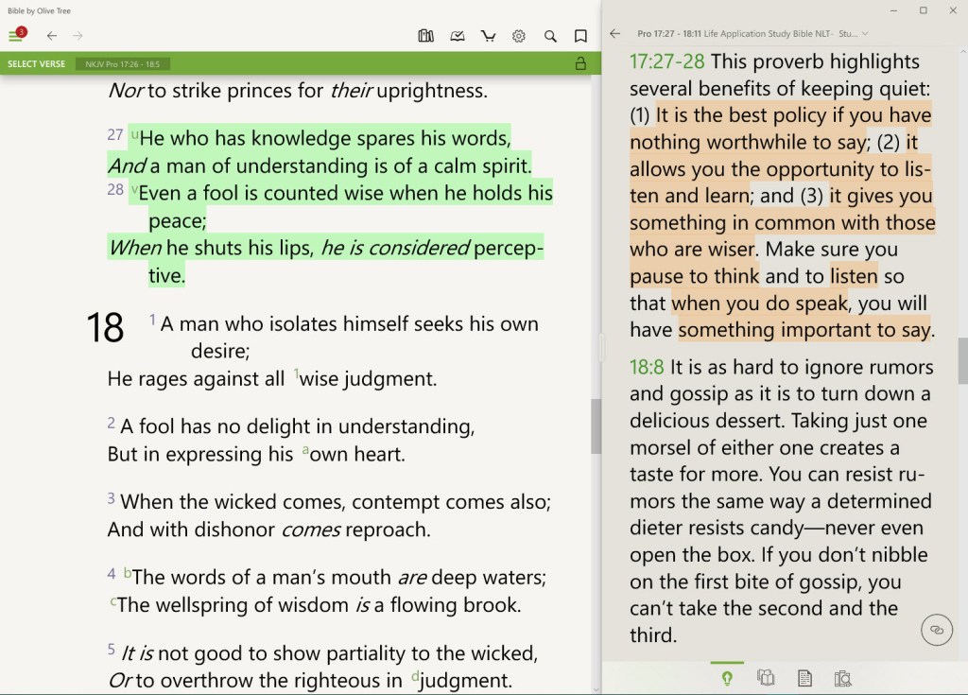Open the library lookup search tab

pos(843,678)
